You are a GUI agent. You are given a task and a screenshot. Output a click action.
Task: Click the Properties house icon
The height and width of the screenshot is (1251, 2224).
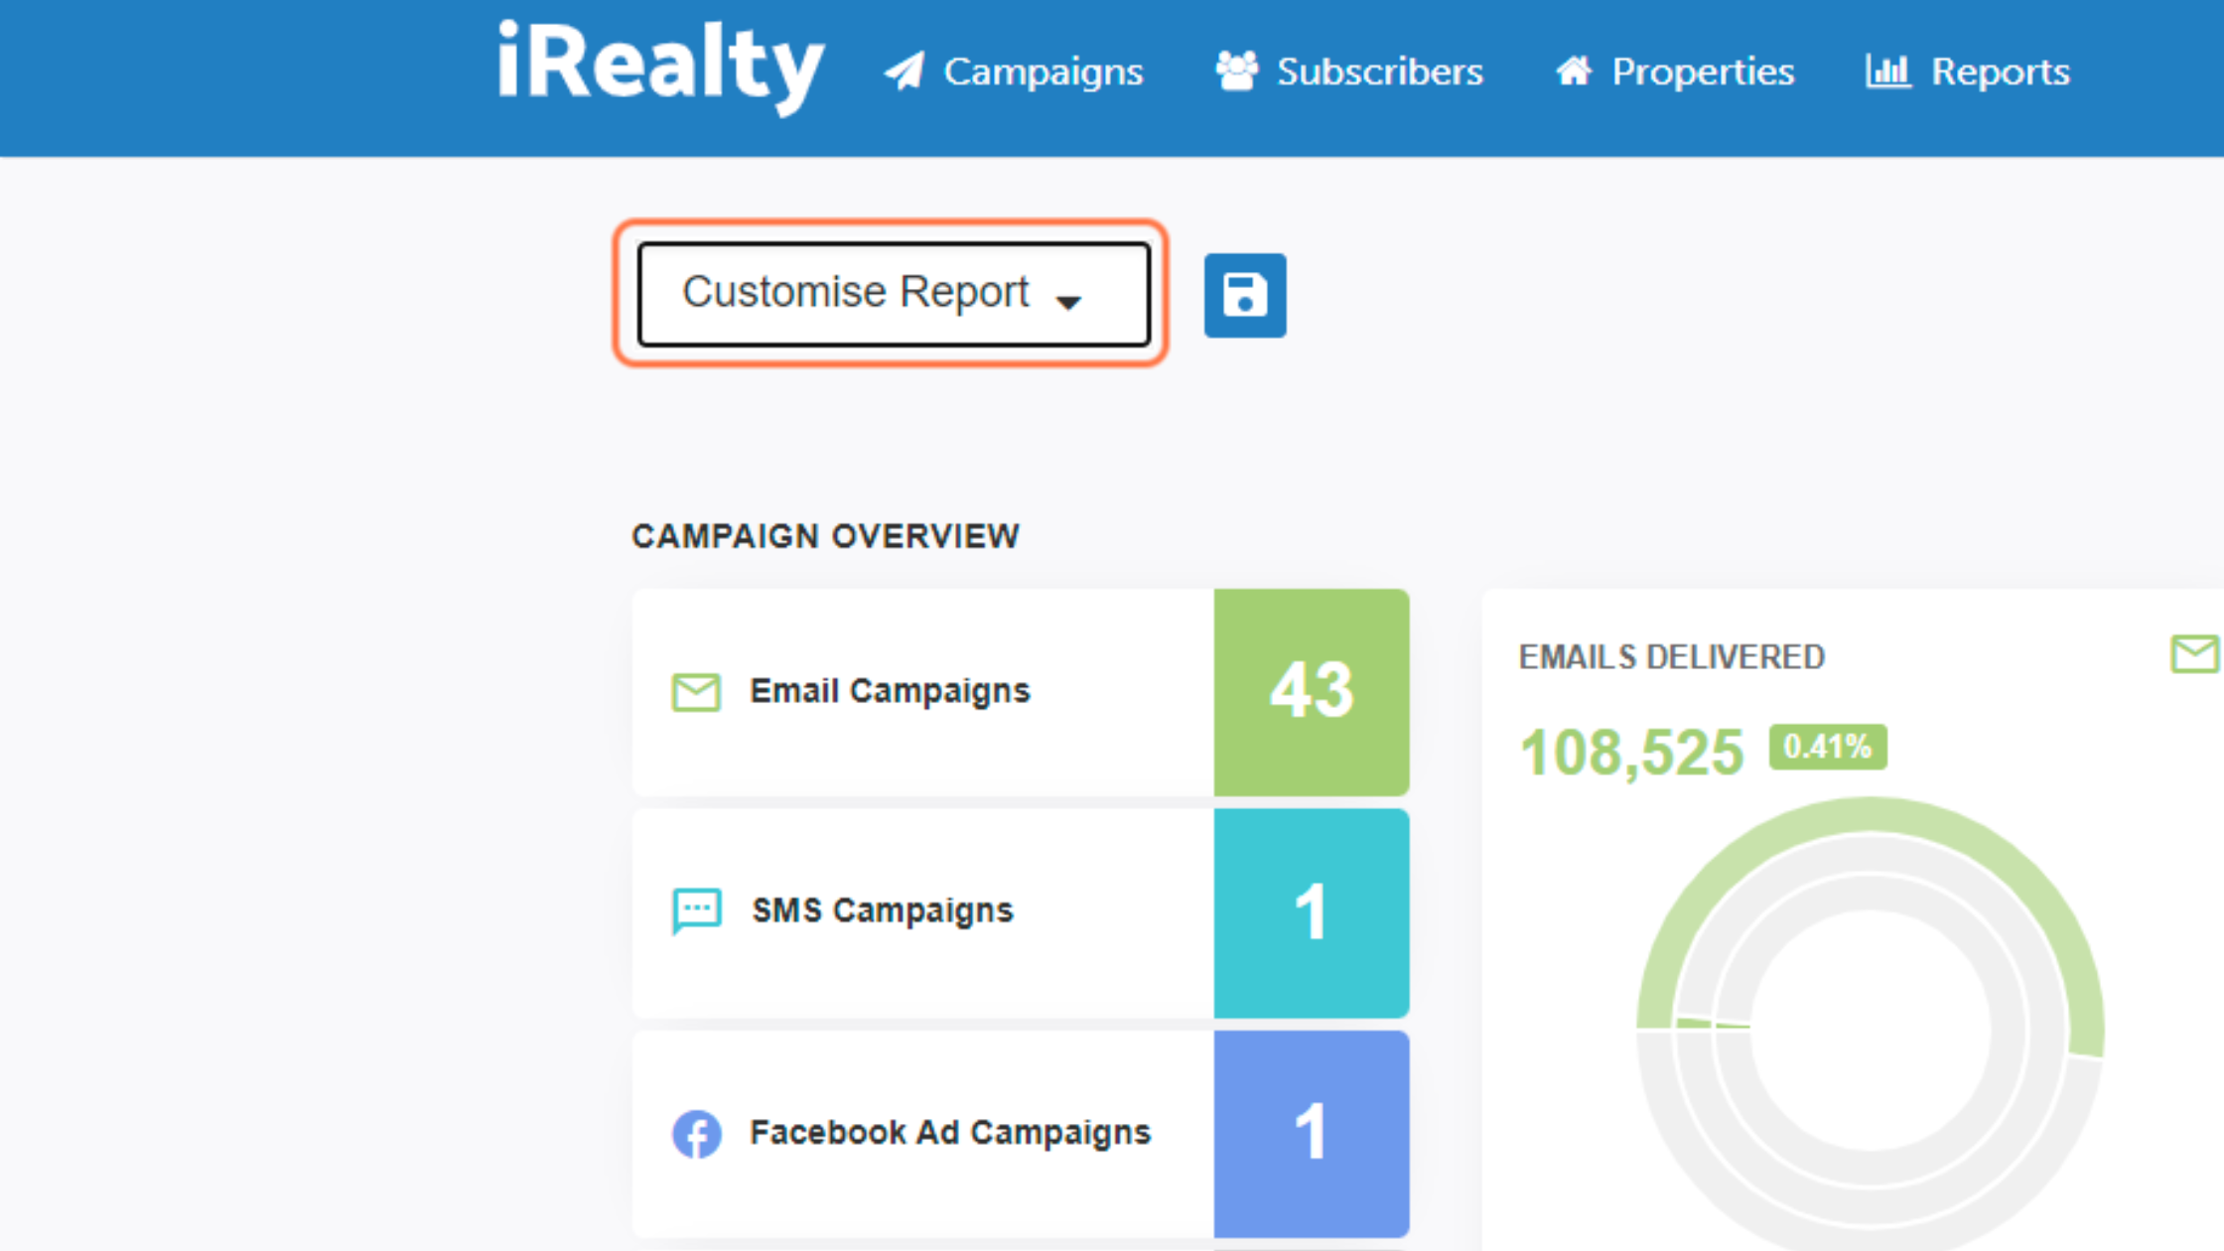pos(1574,71)
